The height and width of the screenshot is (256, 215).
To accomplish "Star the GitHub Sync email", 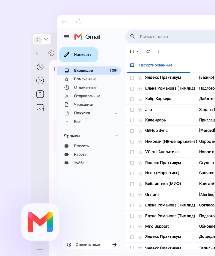I will tap(140, 131).
